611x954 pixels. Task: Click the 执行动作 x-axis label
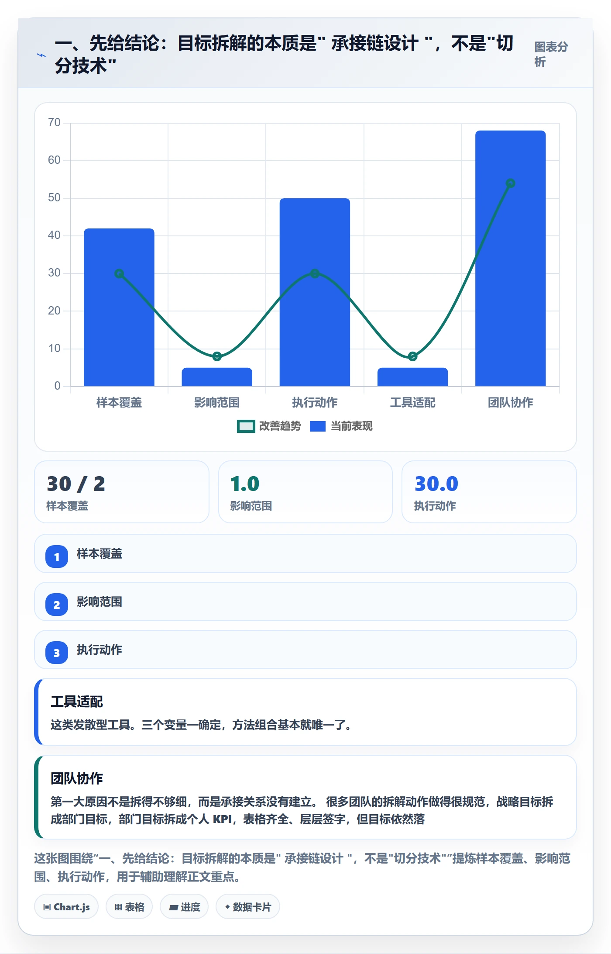[315, 403]
